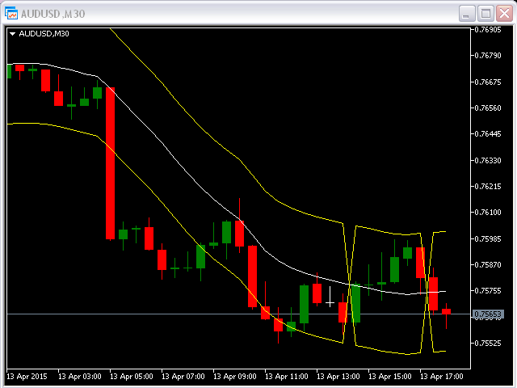This screenshot has height=388, width=517.
Task: Click the 0.76215 price scale label
Action: pos(488,187)
